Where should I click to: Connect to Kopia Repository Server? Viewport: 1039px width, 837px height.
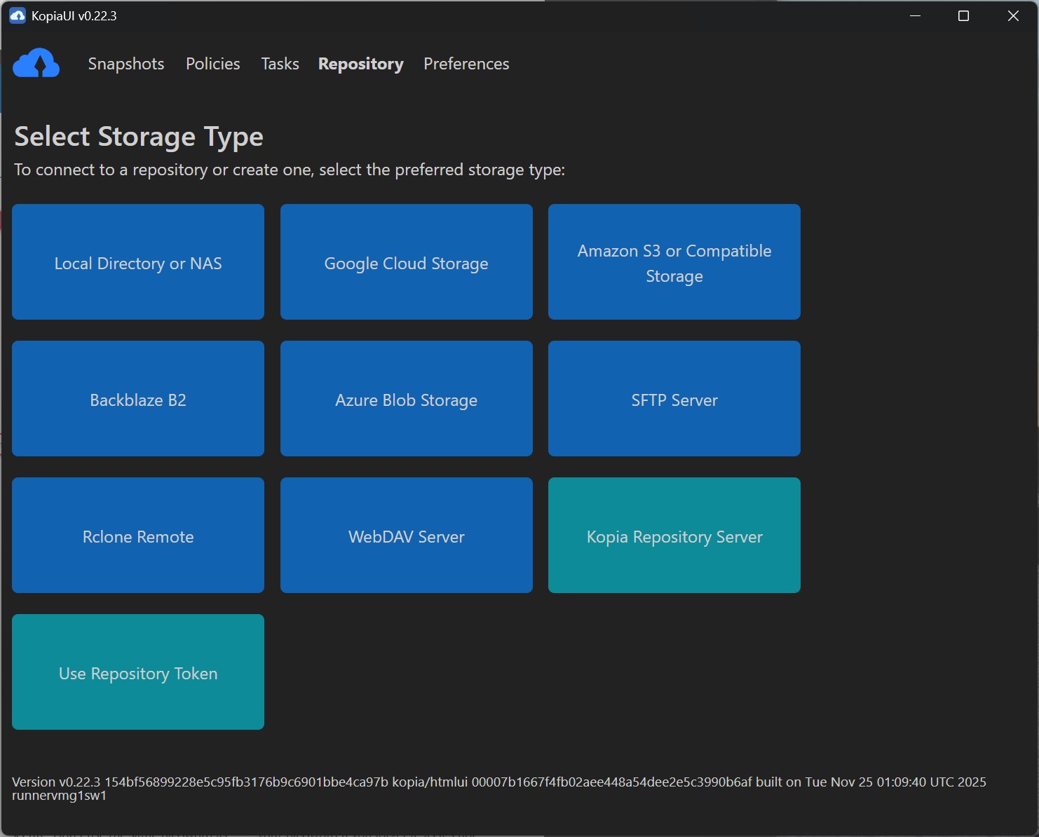click(674, 536)
